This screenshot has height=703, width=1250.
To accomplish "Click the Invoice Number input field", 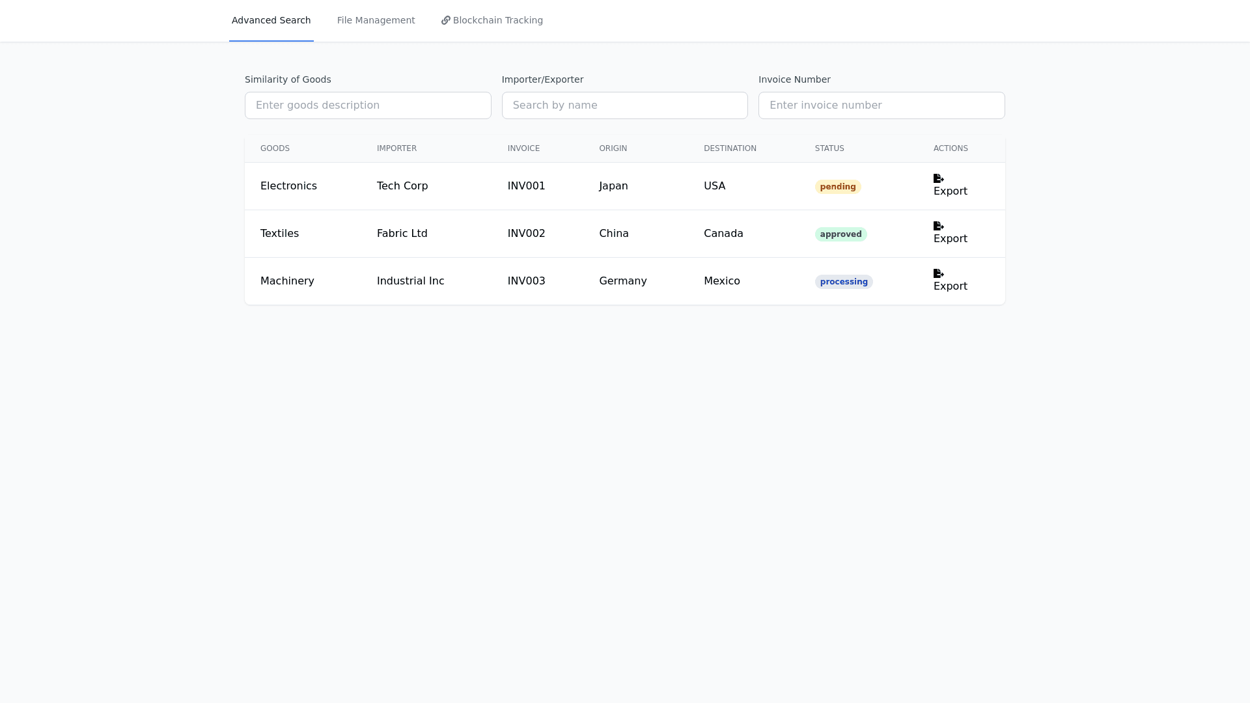I will pos(881,105).
